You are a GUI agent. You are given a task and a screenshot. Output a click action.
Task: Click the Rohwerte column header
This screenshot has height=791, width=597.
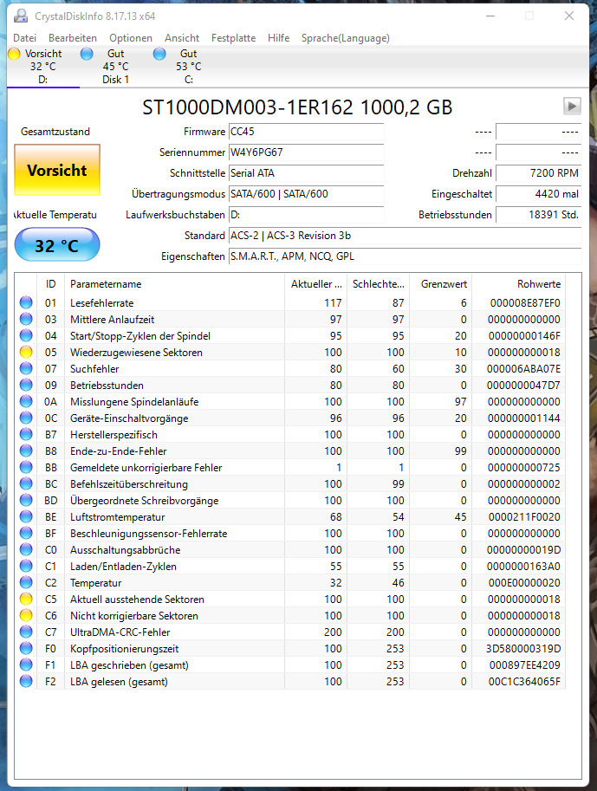(x=519, y=284)
